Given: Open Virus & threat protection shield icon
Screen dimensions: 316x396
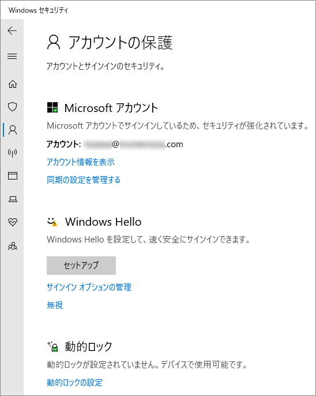Looking at the screenshot, I should click(12, 107).
